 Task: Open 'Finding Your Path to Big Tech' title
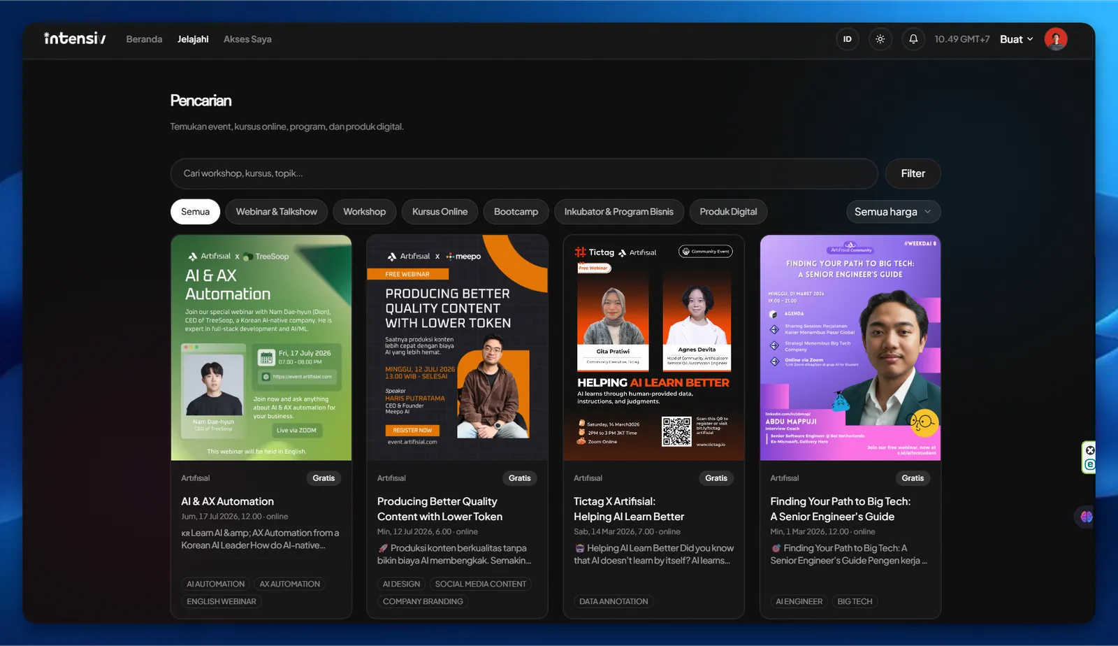pos(840,509)
